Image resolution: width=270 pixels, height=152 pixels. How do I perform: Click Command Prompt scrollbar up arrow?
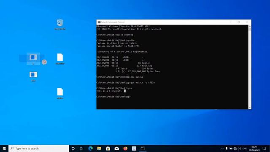250,26
